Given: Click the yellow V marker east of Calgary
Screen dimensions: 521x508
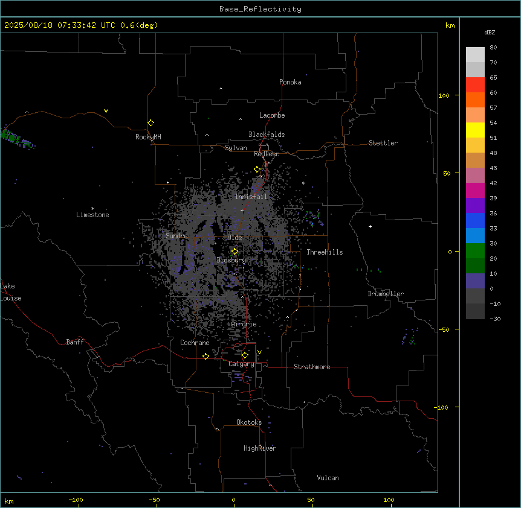Looking at the screenshot, I should coord(259,352).
